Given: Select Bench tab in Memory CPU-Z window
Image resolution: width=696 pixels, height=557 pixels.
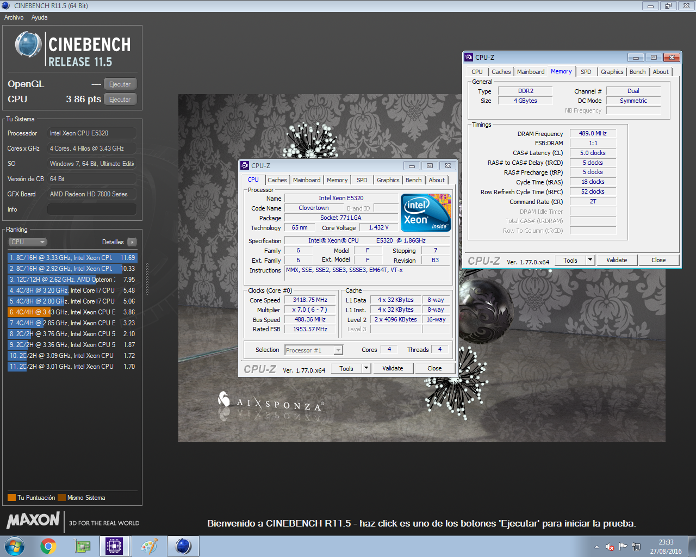Looking at the screenshot, I should coord(638,72).
